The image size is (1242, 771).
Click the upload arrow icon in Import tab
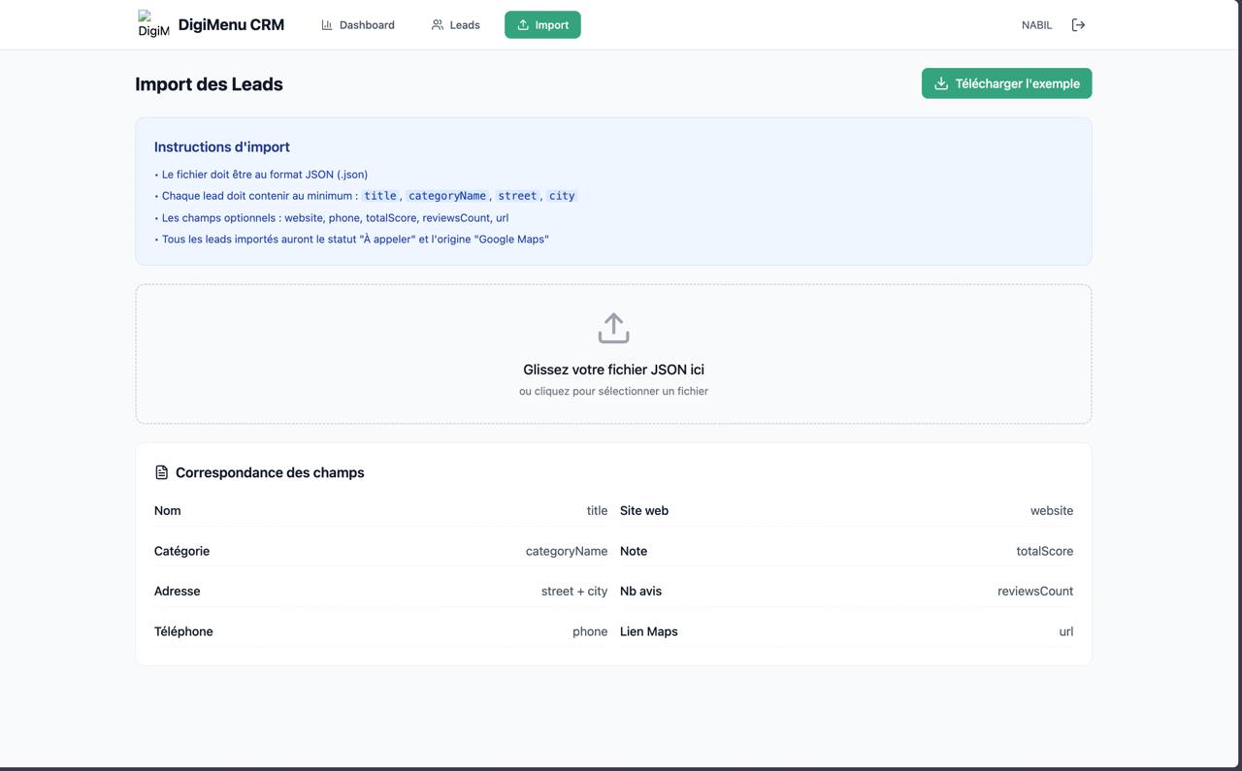[x=523, y=25]
